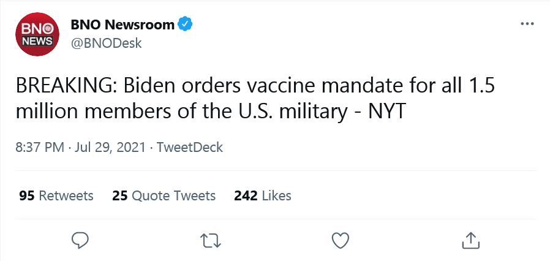Click the NYT text ending the tweet
Image resolution: width=550 pixels, height=261 pixels.
[x=387, y=112]
